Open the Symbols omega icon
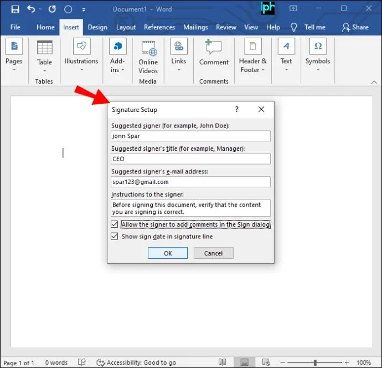Viewport: 382px width, 368px height. 318,46
